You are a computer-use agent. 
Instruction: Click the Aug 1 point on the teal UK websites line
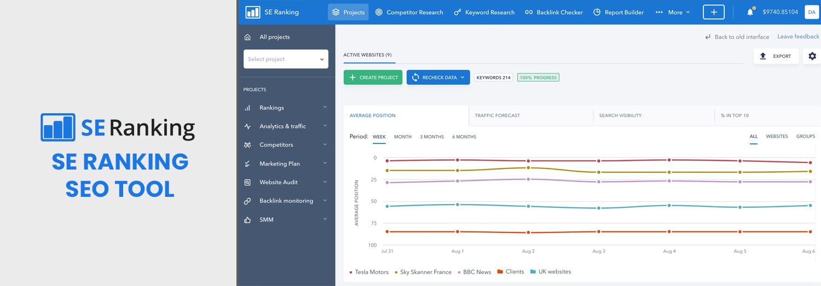click(458, 205)
